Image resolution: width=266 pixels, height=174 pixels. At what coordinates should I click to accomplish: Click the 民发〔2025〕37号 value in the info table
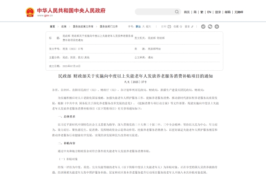73,49
